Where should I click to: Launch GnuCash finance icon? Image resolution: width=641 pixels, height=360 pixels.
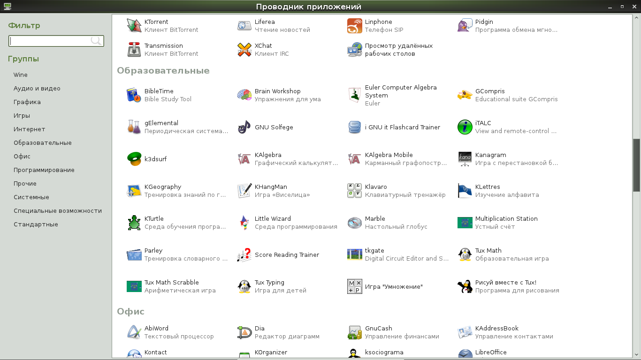355,332
